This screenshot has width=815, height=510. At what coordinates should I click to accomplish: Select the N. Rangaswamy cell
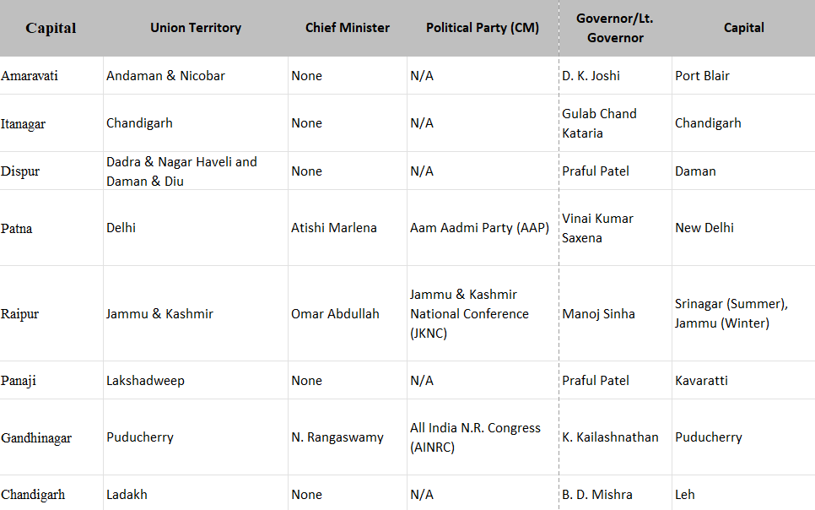[337, 437]
